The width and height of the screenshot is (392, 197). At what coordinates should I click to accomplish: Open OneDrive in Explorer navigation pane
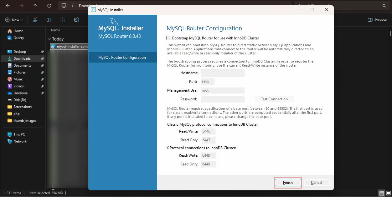20,93
